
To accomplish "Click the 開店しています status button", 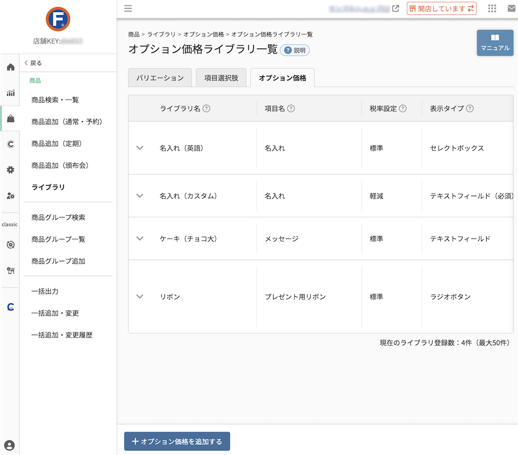I will point(441,9).
